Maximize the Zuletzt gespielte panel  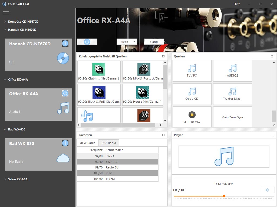tap(163, 56)
